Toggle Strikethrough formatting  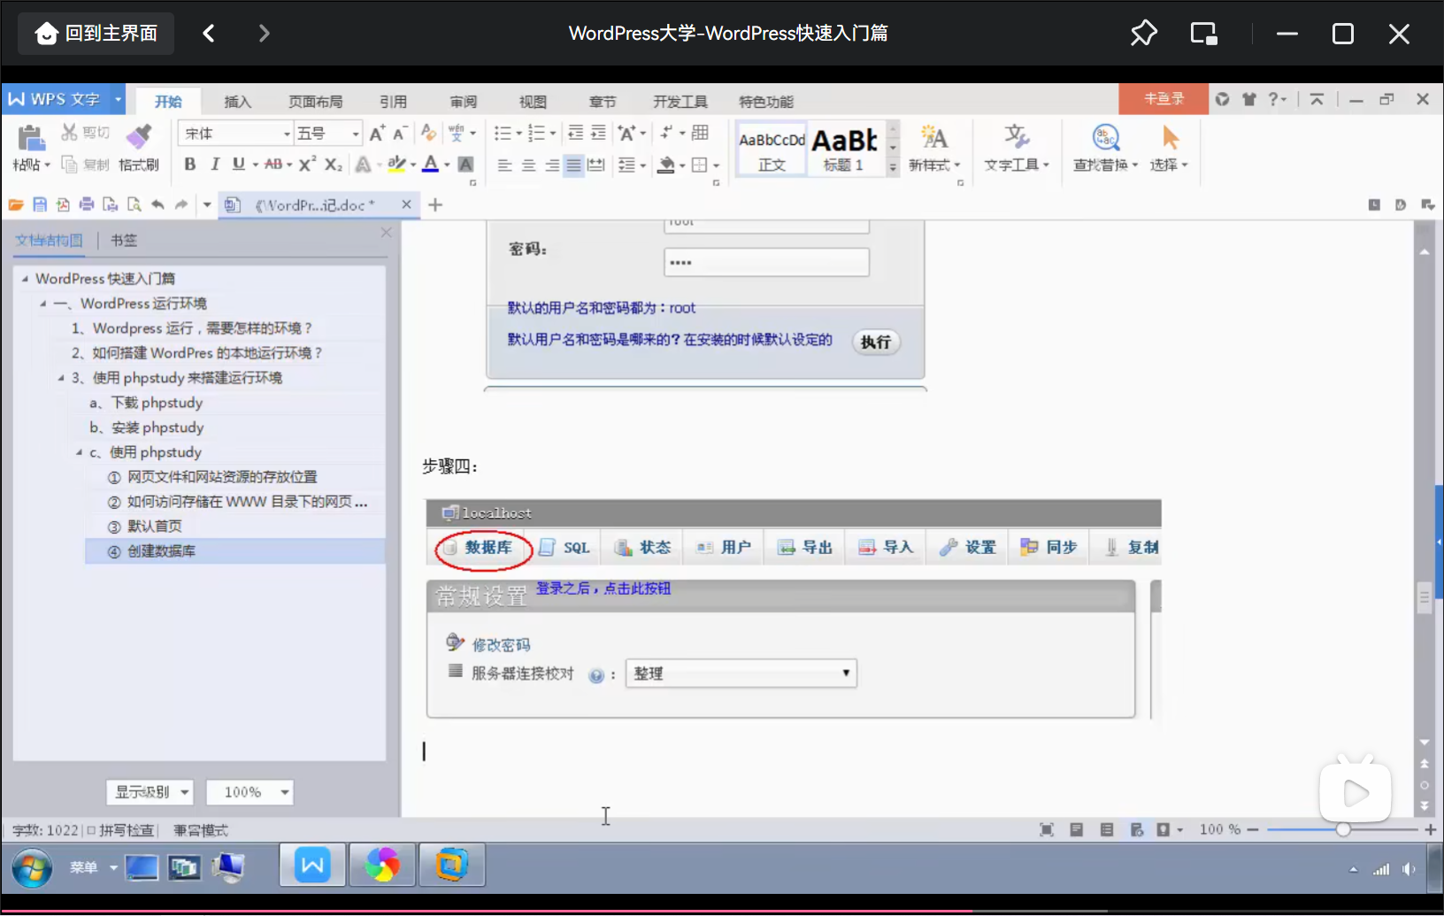pos(273,164)
